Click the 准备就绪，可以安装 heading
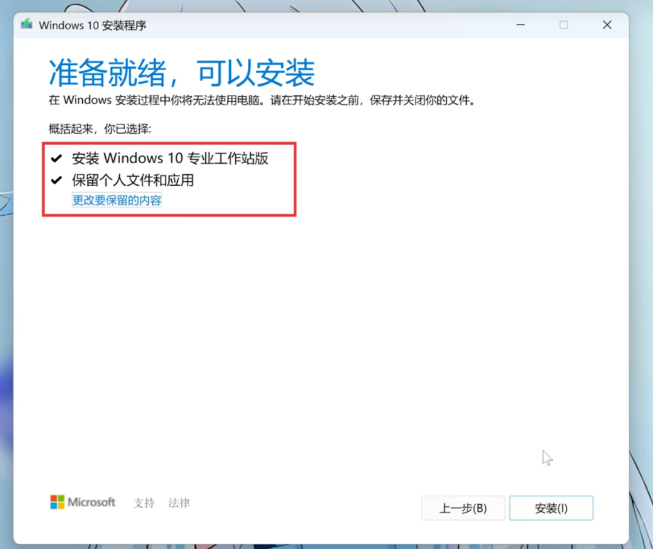The image size is (653, 549). pyautogui.click(x=181, y=73)
